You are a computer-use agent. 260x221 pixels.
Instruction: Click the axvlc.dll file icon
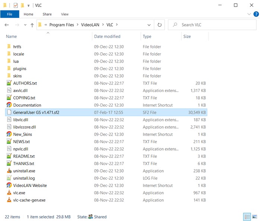[9, 90]
